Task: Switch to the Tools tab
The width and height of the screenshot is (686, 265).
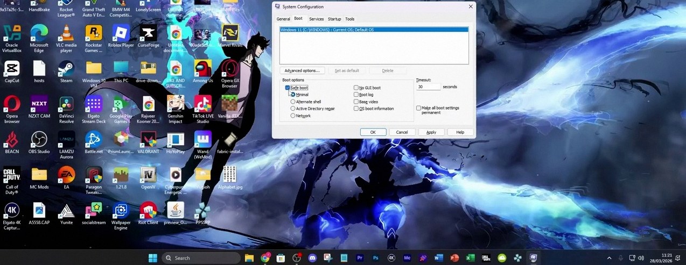Action: click(350, 19)
